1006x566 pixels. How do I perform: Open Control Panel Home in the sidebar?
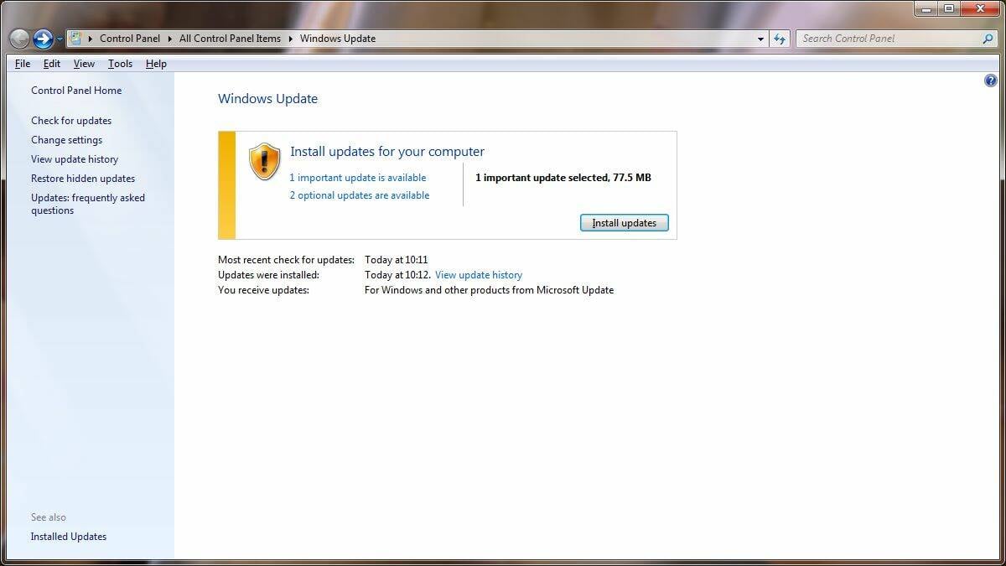(76, 91)
